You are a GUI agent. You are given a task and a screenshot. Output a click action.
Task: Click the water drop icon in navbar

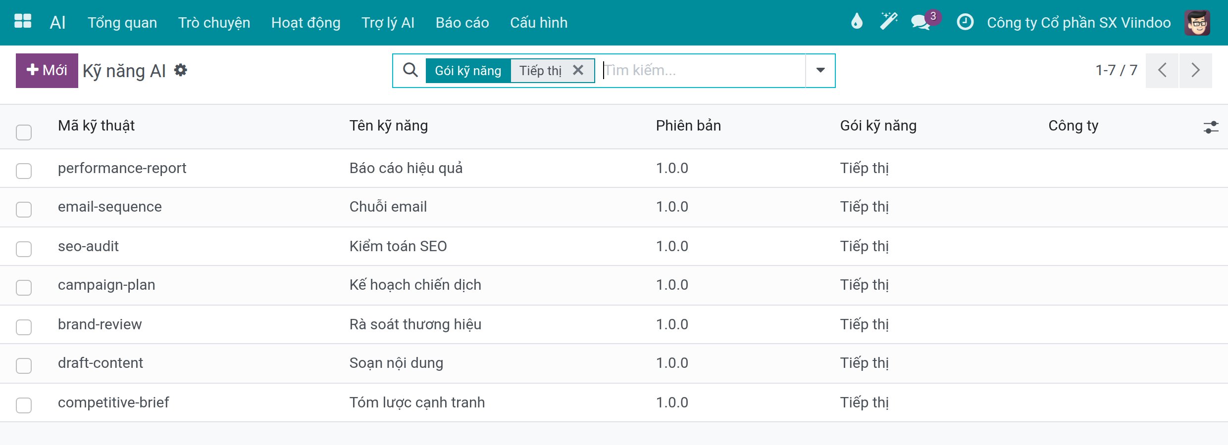[857, 22]
